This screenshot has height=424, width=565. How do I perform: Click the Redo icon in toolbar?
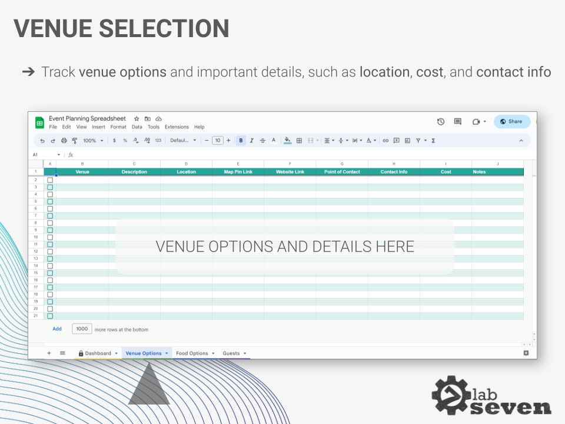point(53,141)
